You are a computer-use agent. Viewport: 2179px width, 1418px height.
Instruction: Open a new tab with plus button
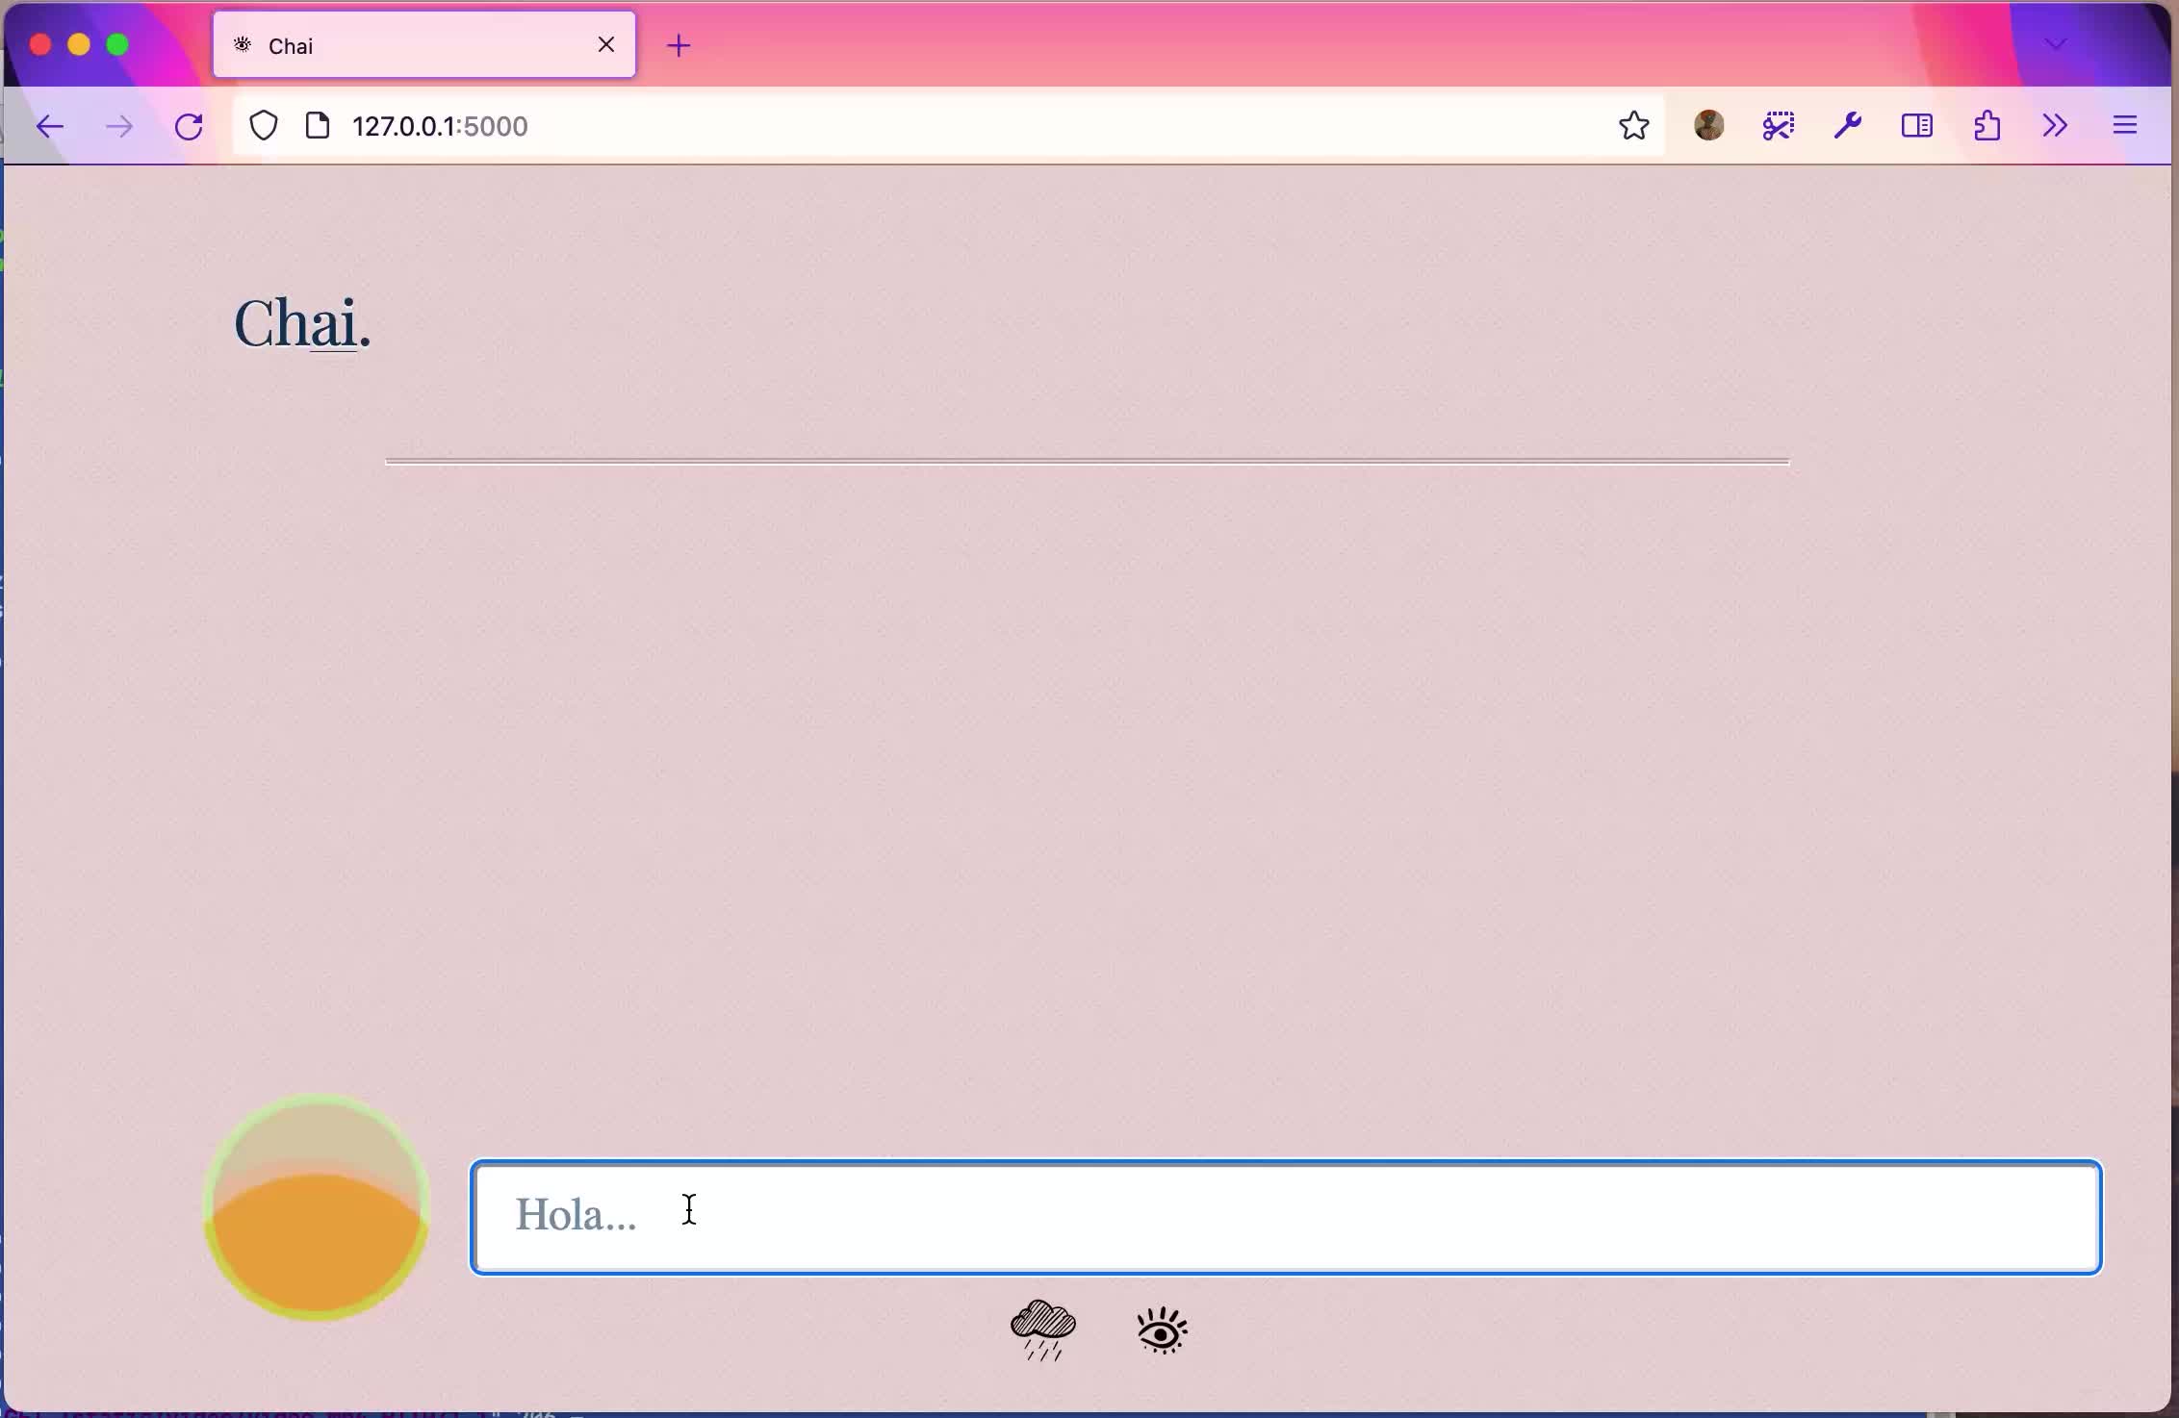(679, 45)
